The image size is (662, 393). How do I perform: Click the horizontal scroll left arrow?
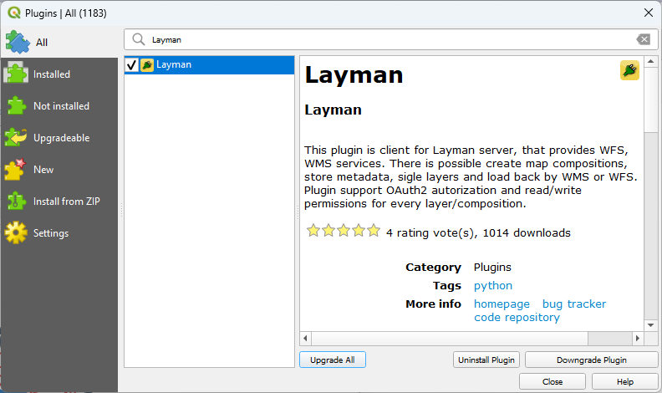tap(305, 338)
